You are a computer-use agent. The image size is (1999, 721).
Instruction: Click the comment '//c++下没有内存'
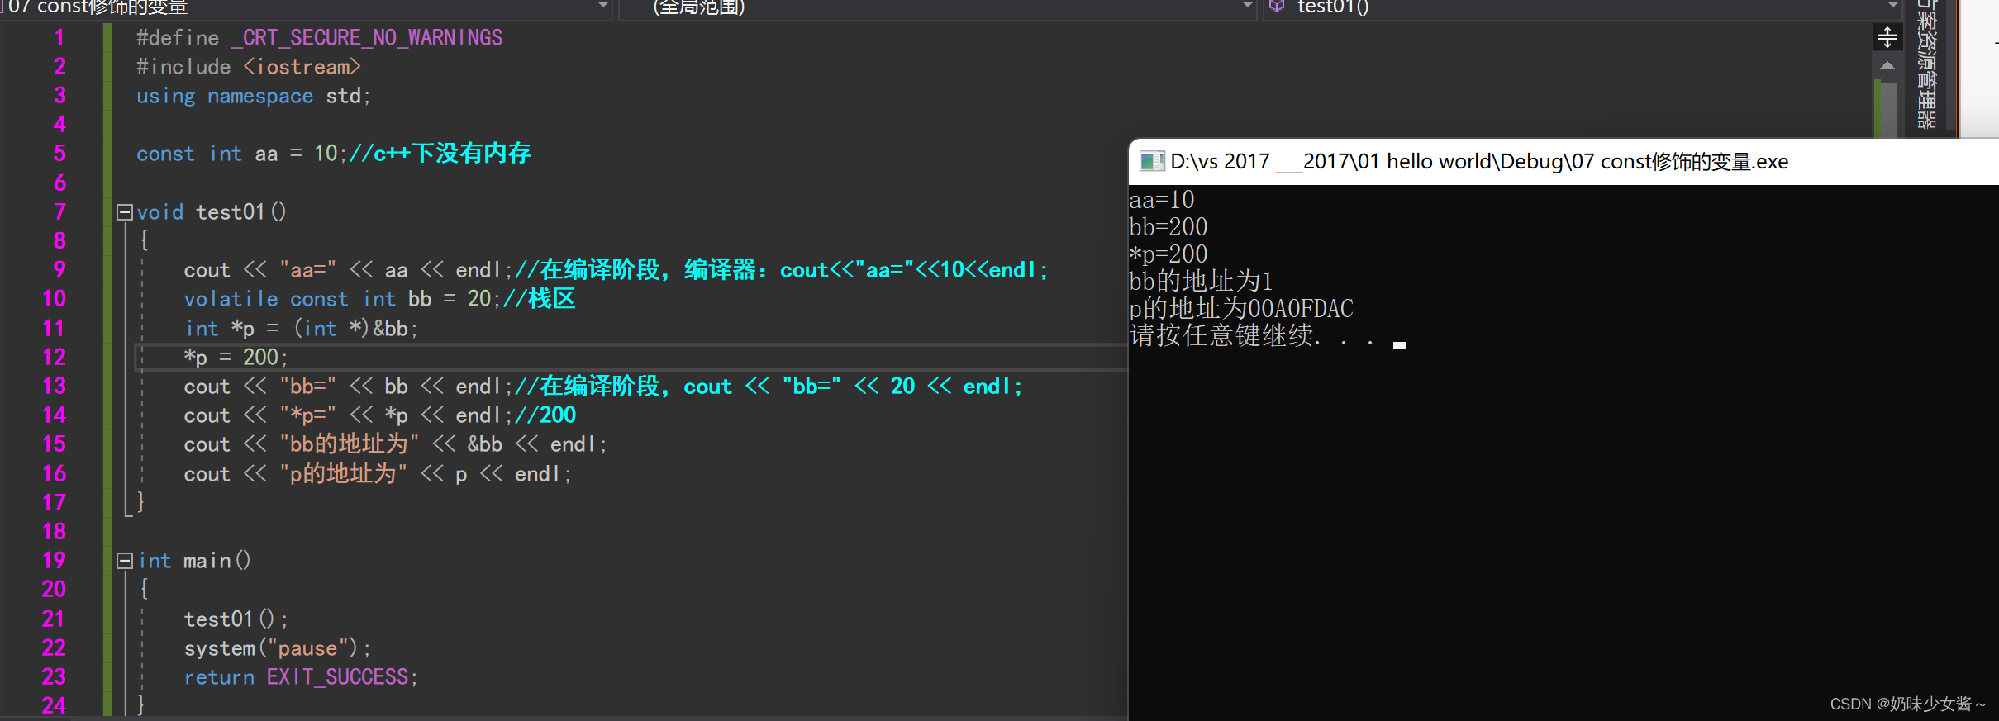click(440, 154)
